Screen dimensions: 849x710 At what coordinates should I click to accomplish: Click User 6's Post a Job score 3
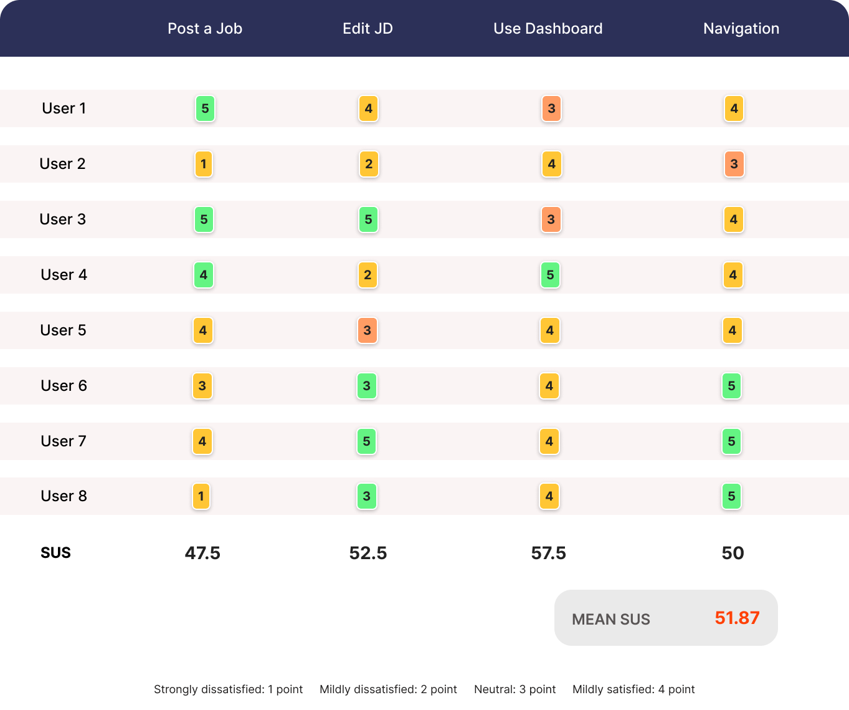coord(202,386)
